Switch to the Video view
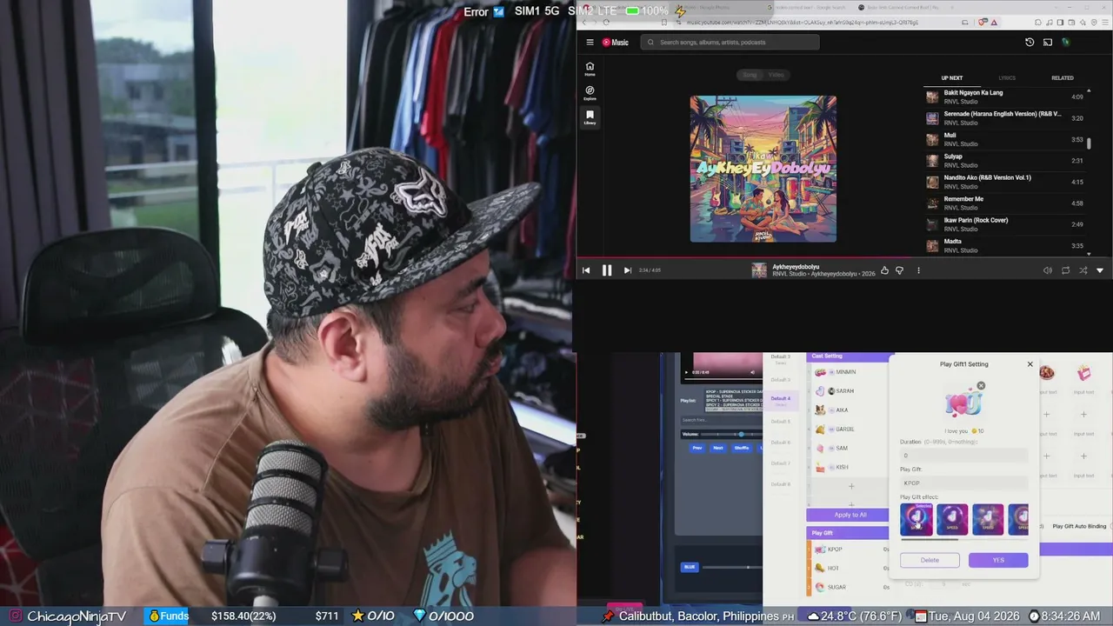 (x=776, y=75)
